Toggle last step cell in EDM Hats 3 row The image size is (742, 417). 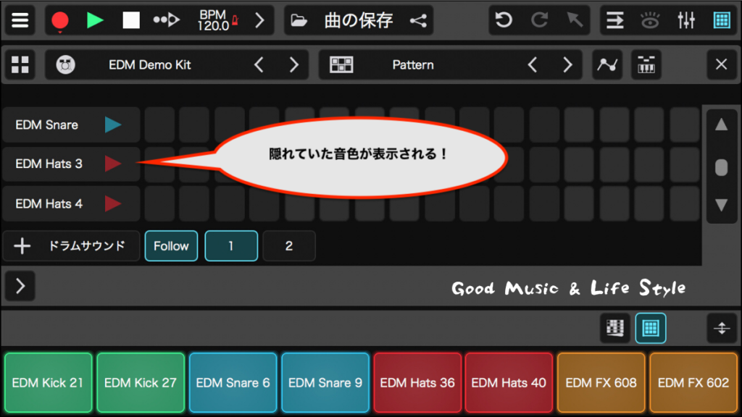click(x=685, y=164)
